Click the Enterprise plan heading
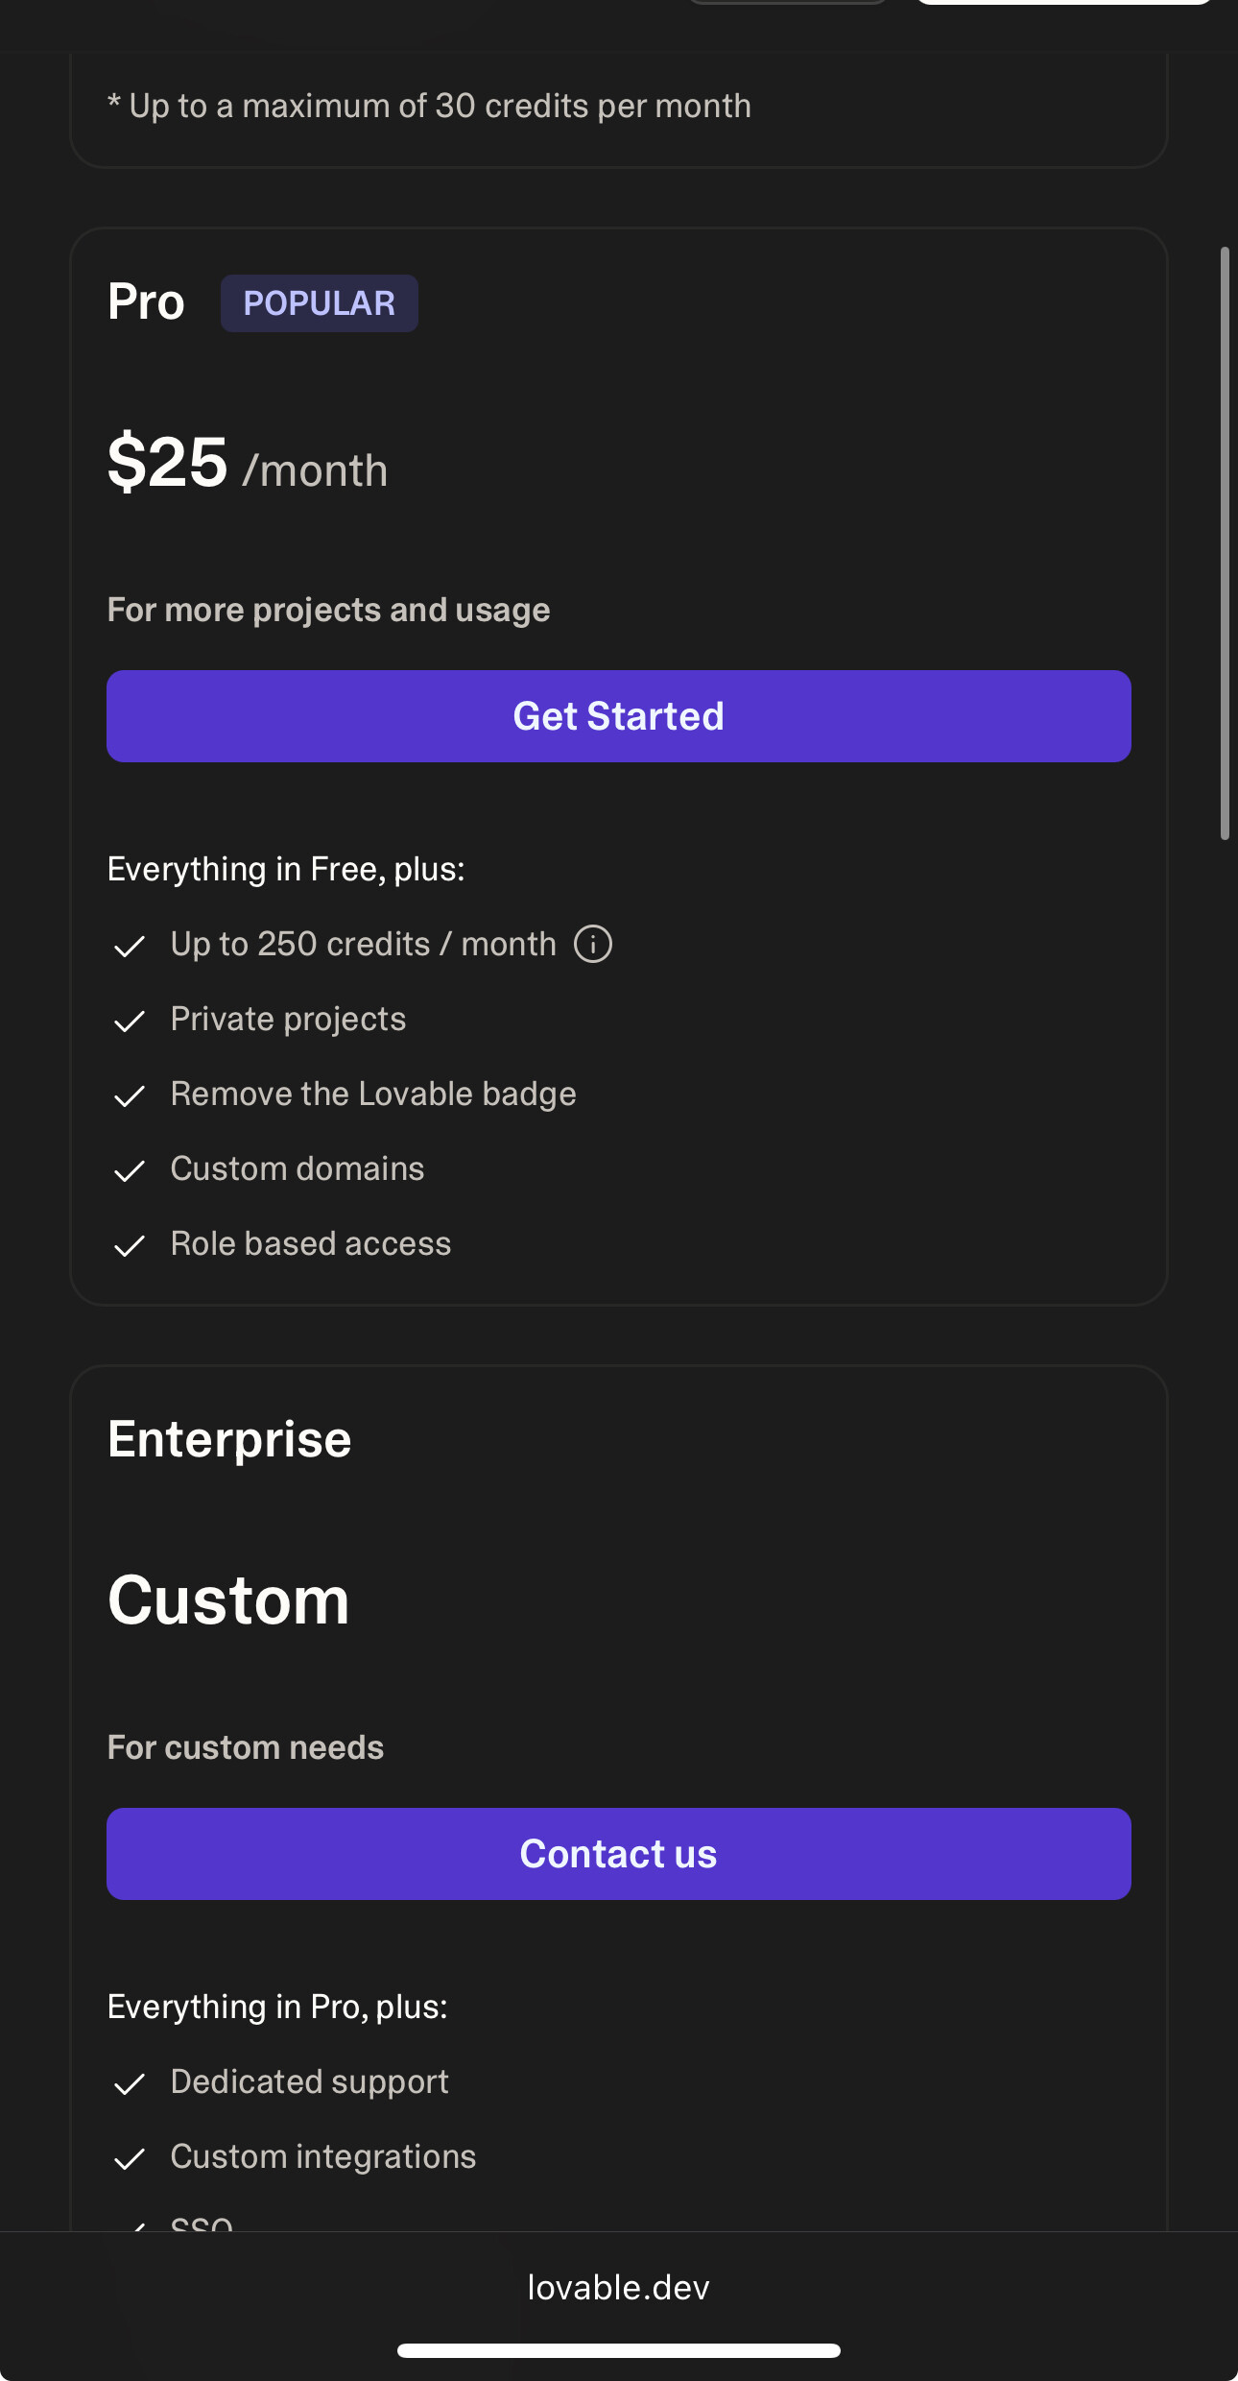The width and height of the screenshot is (1238, 2381). tap(229, 1439)
